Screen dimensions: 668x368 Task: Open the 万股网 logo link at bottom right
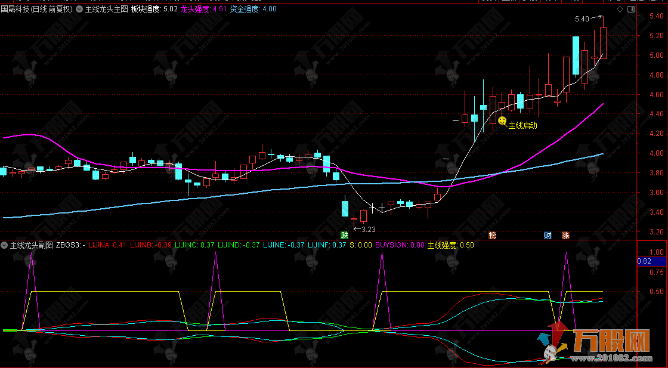(x=602, y=345)
